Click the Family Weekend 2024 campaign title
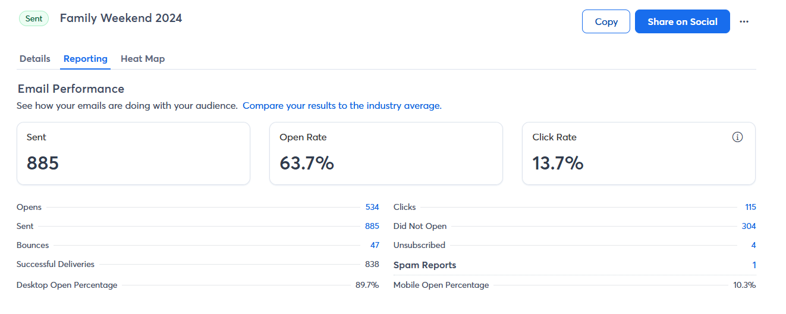The width and height of the screenshot is (786, 314). click(121, 18)
